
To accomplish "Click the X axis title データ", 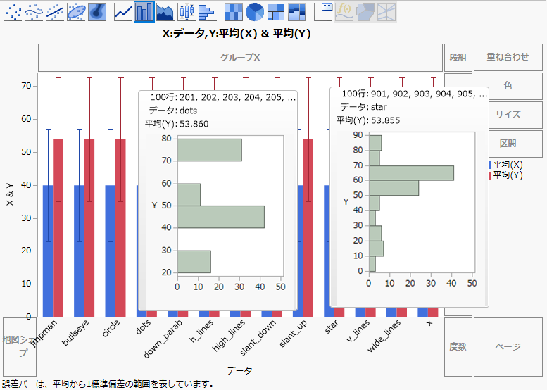I will point(239,370).
